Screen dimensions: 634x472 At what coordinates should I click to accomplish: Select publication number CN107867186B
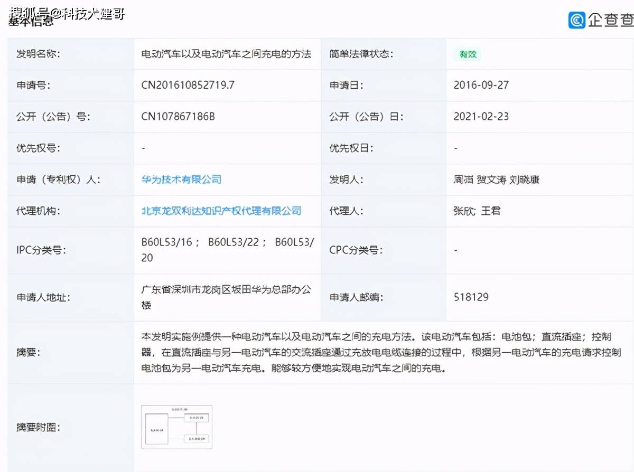(178, 116)
